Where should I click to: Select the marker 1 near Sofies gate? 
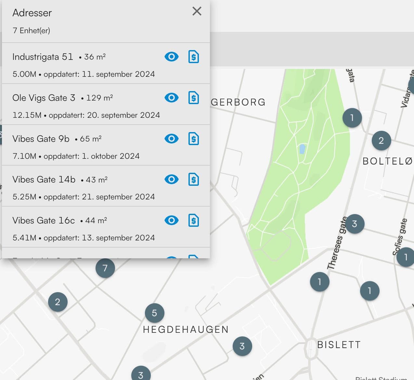point(406,257)
